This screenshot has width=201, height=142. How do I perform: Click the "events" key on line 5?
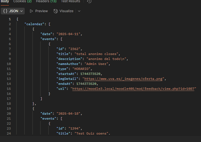(48, 39)
